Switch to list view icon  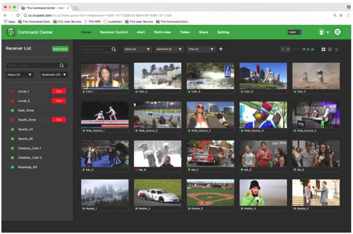[330, 49]
